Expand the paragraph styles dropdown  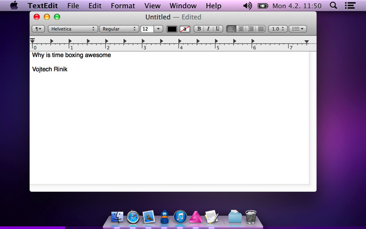point(38,28)
